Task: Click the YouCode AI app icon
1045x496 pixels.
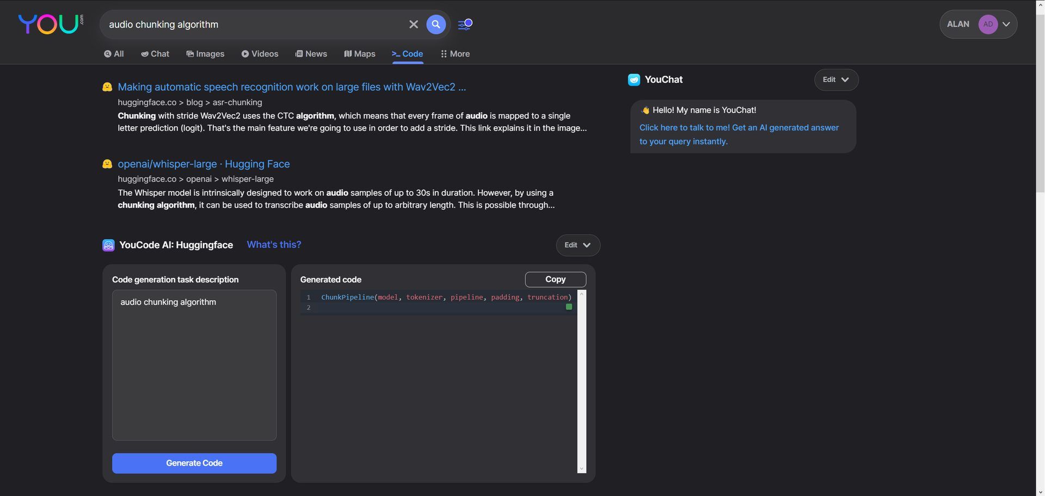Action: (108, 245)
